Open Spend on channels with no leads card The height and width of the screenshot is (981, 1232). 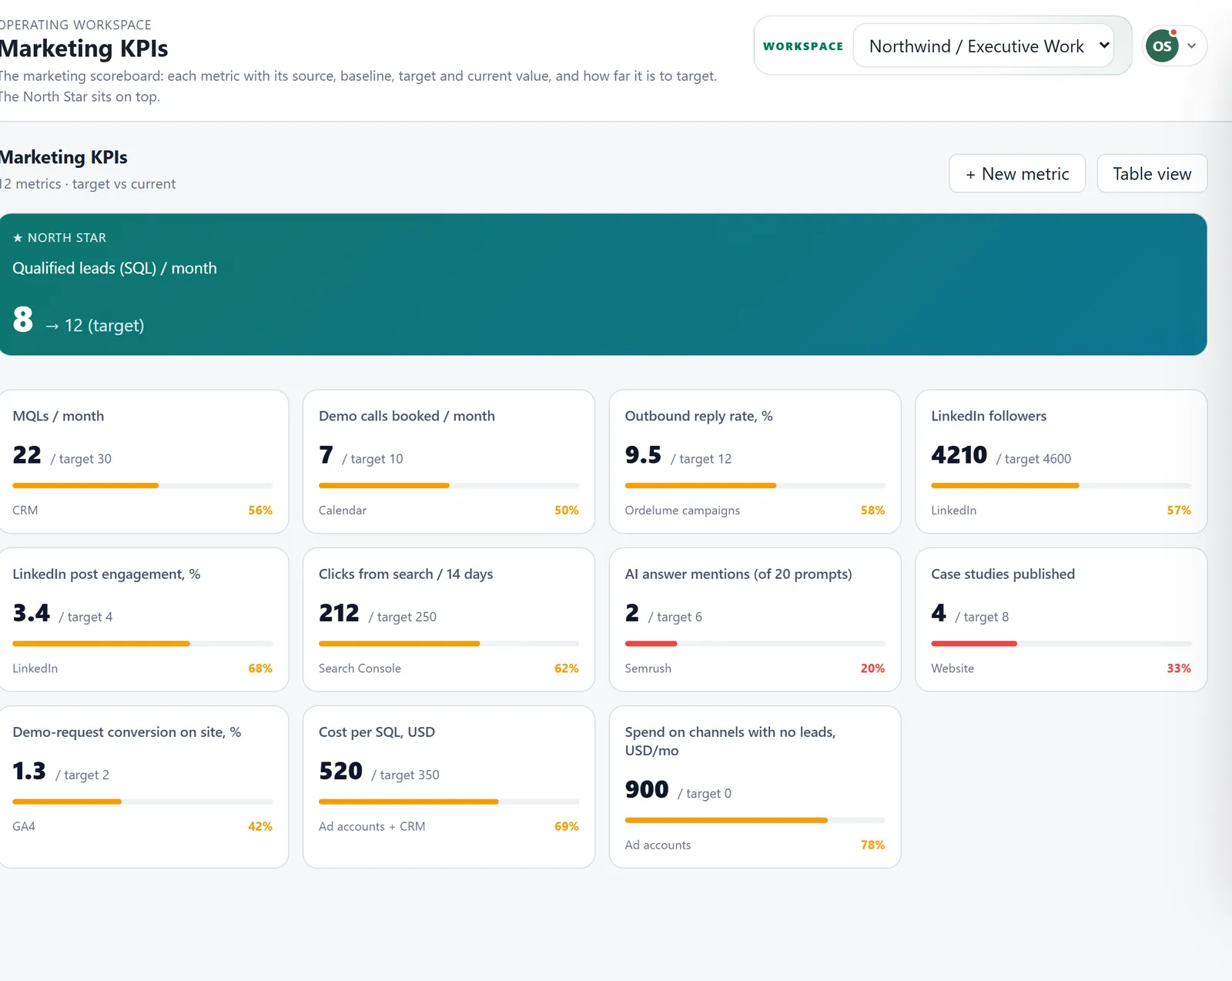(755, 787)
